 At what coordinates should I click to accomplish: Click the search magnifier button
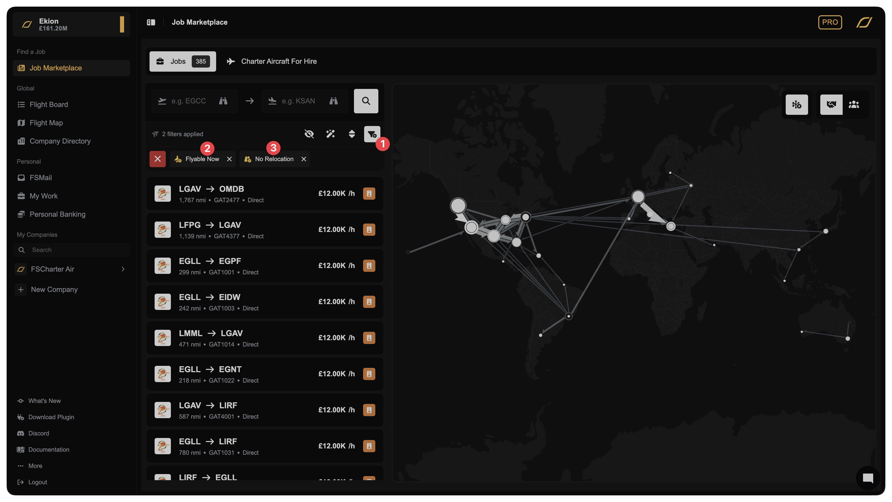366,101
